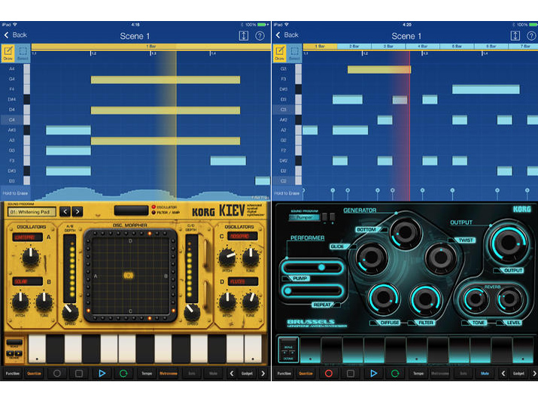Screen dimensions: 538x403
Task: Go Back from the right Scene 1 editor
Action: [287, 35]
